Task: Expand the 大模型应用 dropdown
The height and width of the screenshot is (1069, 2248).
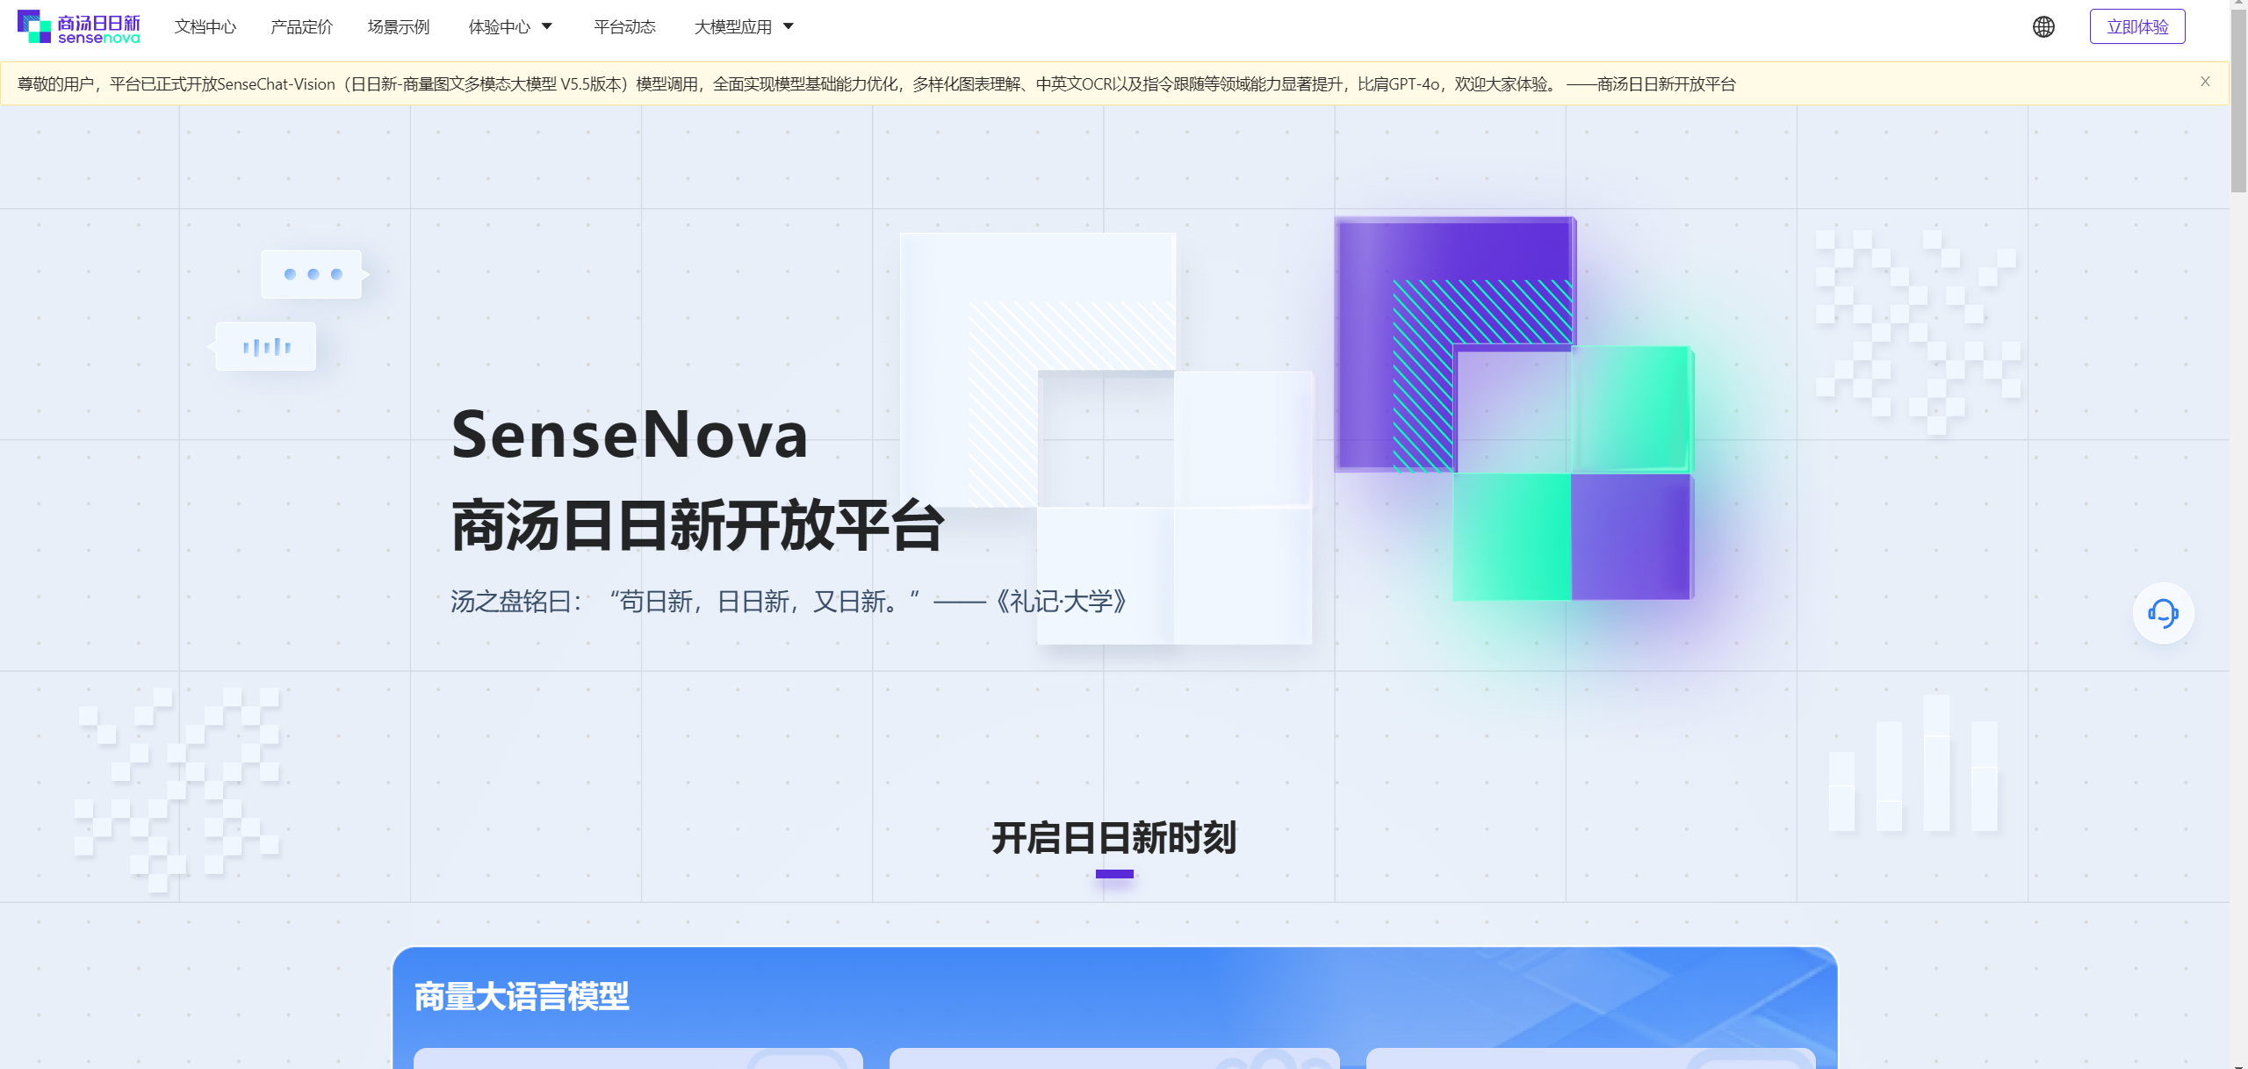Action: pyautogui.click(x=744, y=26)
